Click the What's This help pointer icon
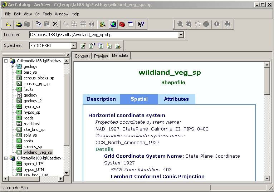Screen dimensions: 274x192 coord(141,24)
